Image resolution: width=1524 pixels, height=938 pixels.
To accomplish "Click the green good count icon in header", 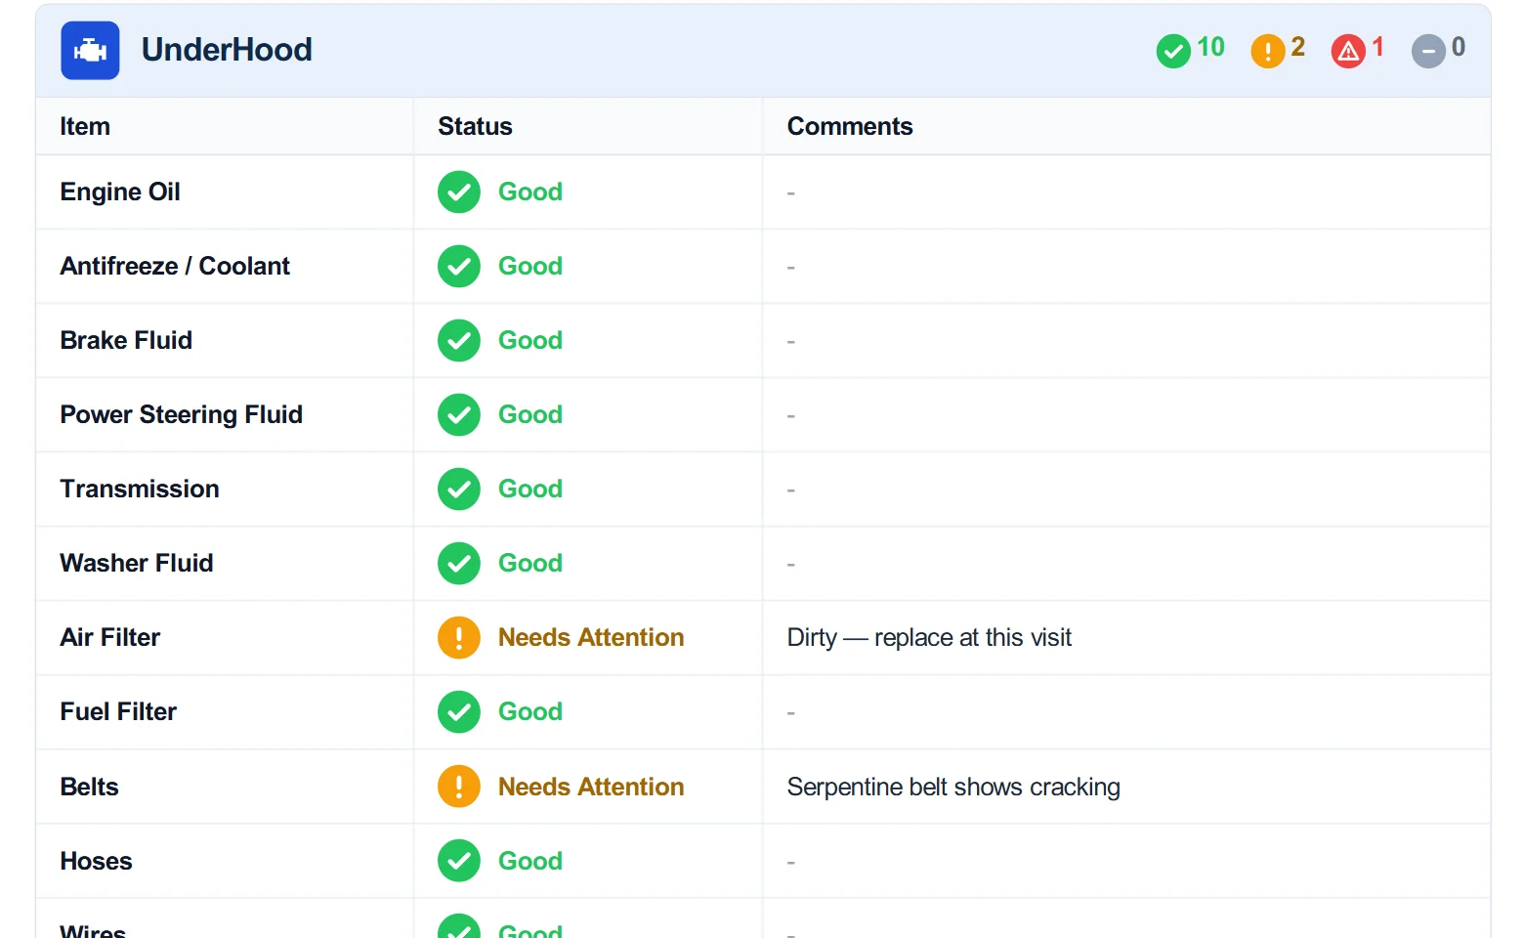I will click(x=1173, y=51).
